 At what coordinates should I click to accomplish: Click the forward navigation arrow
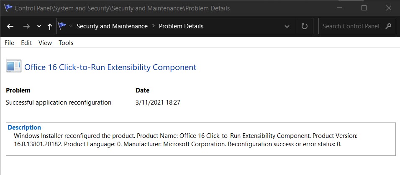(26, 26)
